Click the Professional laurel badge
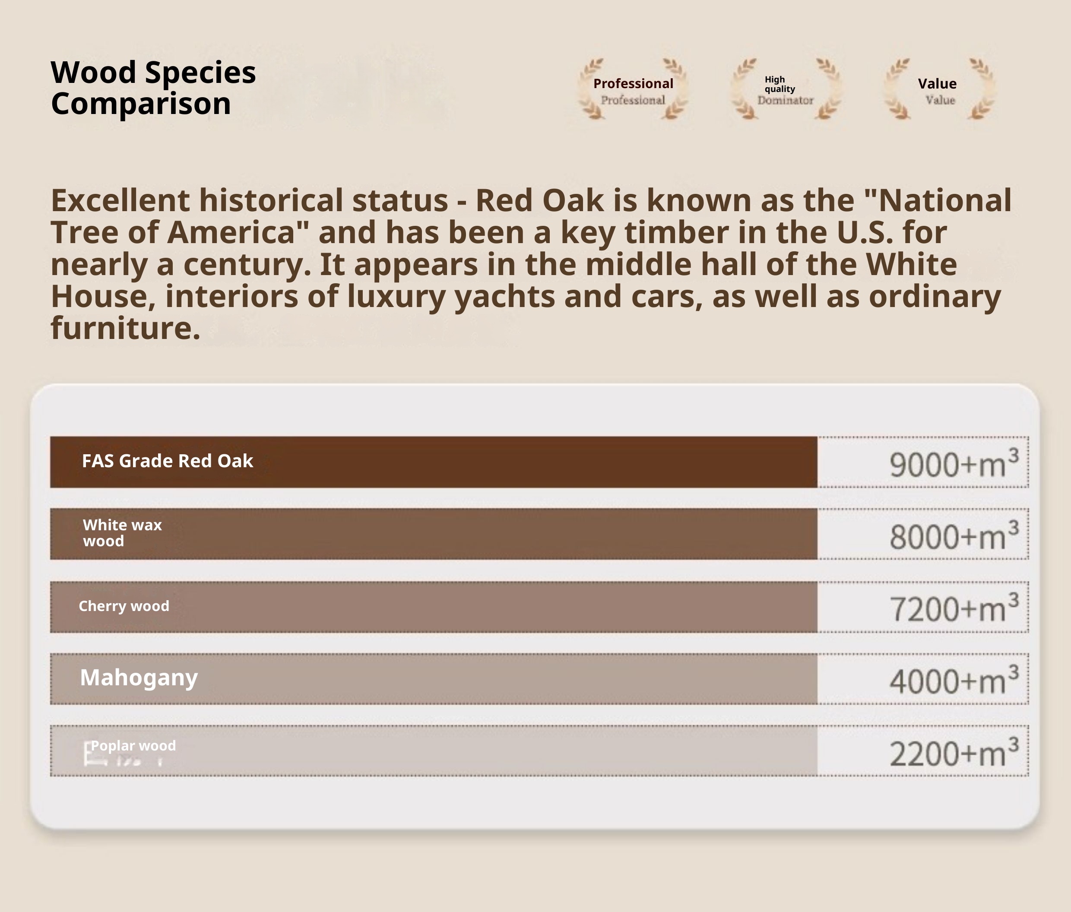This screenshot has height=912, width=1071. click(633, 89)
